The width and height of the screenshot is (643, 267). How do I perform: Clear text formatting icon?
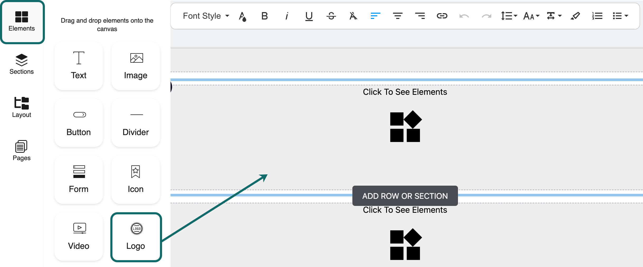pyautogui.click(x=353, y=16)
